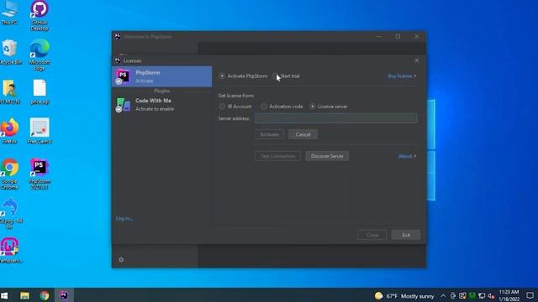The width and height of the screenshot is (538, 302).
Task: Click the Activate button
Action: pos(269,134)
